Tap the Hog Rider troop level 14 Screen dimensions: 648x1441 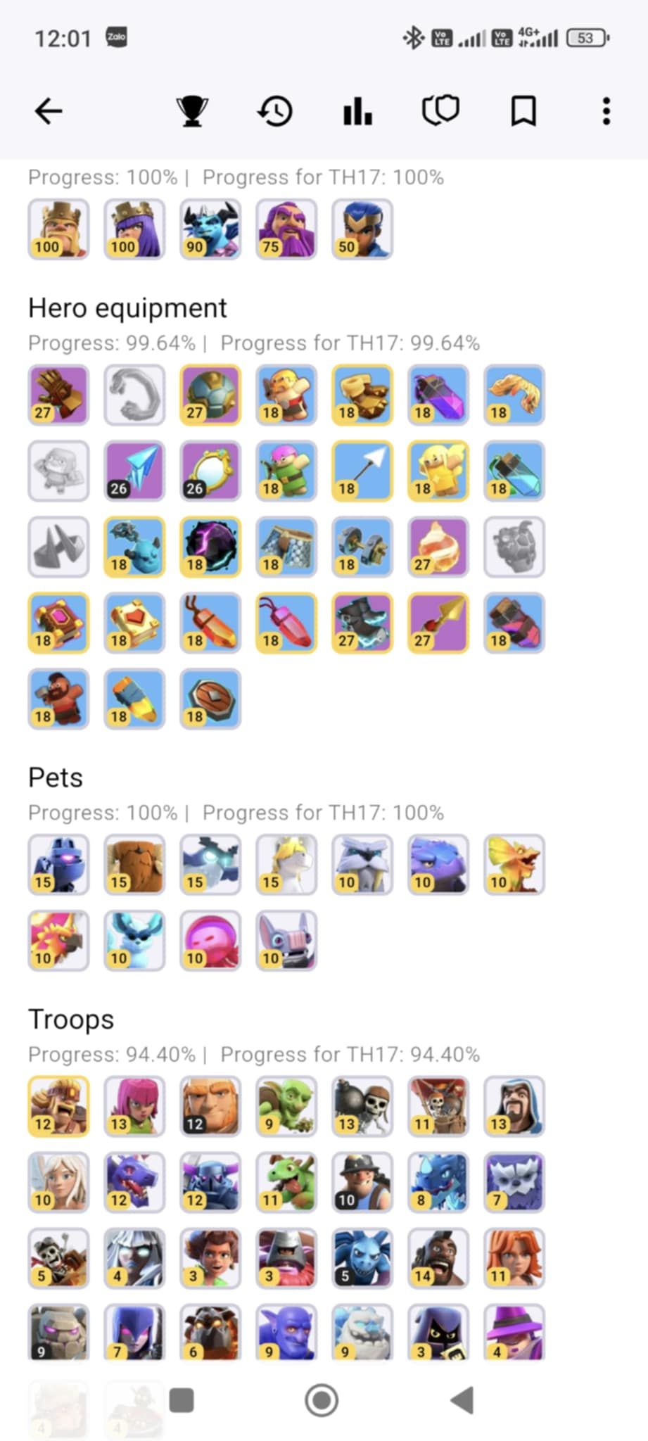point(438,1258)
